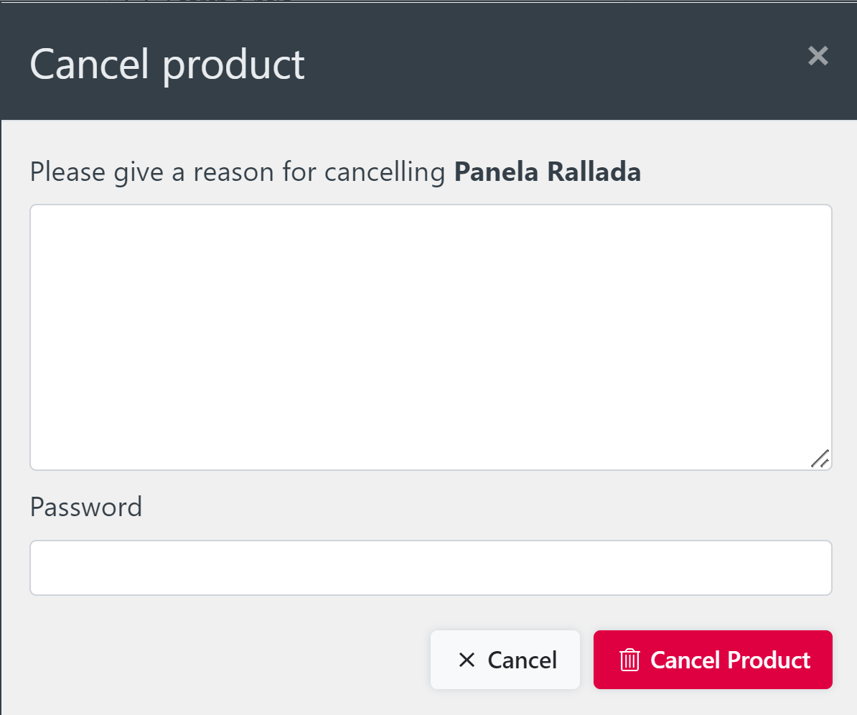The height and width of the screenshot is (715, 857).
Task: Click the bold Panela Rallada product name
Action: point(548,172)
